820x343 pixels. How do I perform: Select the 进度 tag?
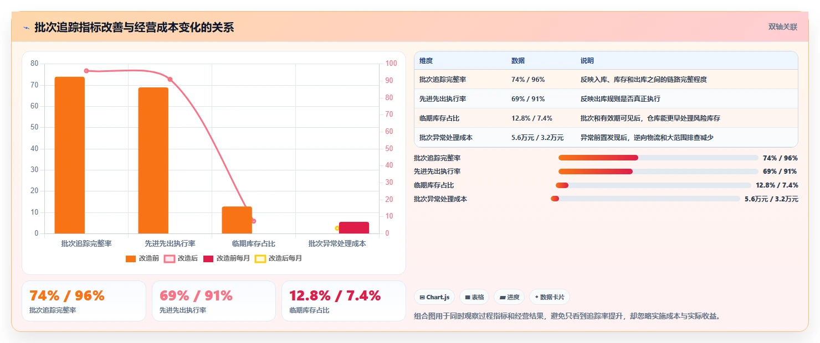tap(509, 297)
